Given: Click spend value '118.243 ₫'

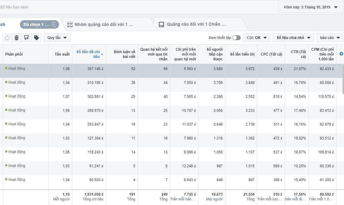Looking at the screenshot, I should click(x=95, y=152).
